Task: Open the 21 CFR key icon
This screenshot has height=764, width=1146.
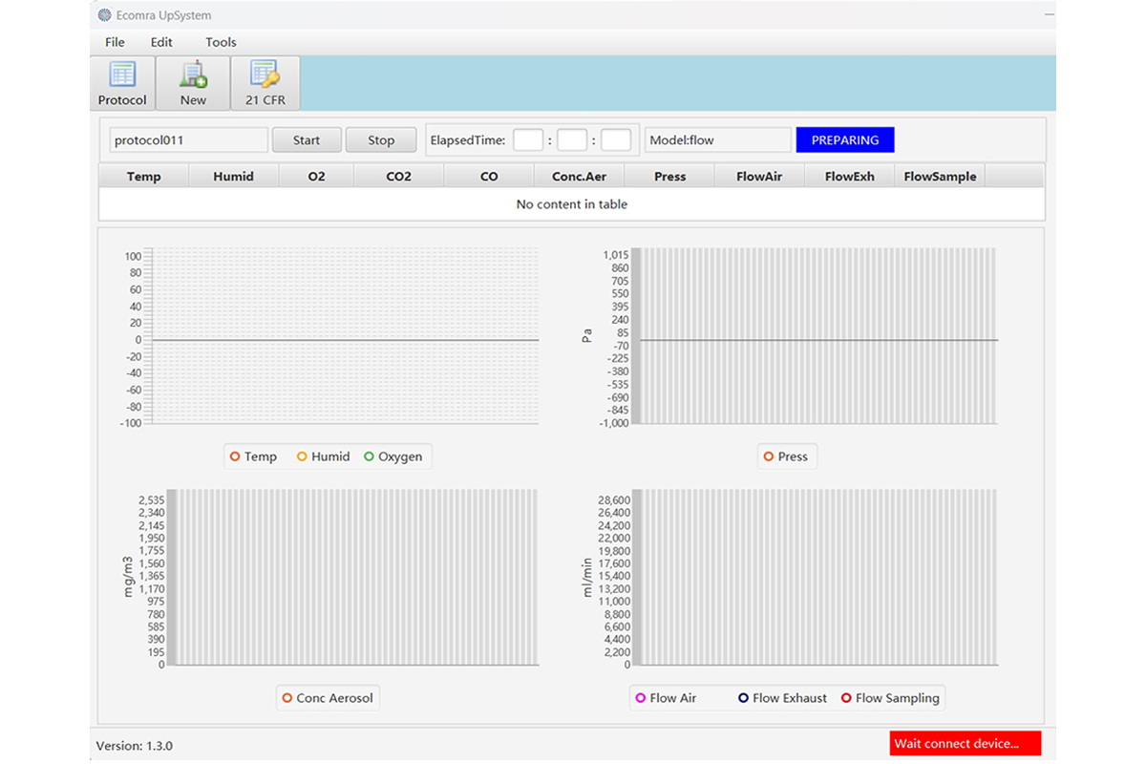Action: click(x=265, y=75)
